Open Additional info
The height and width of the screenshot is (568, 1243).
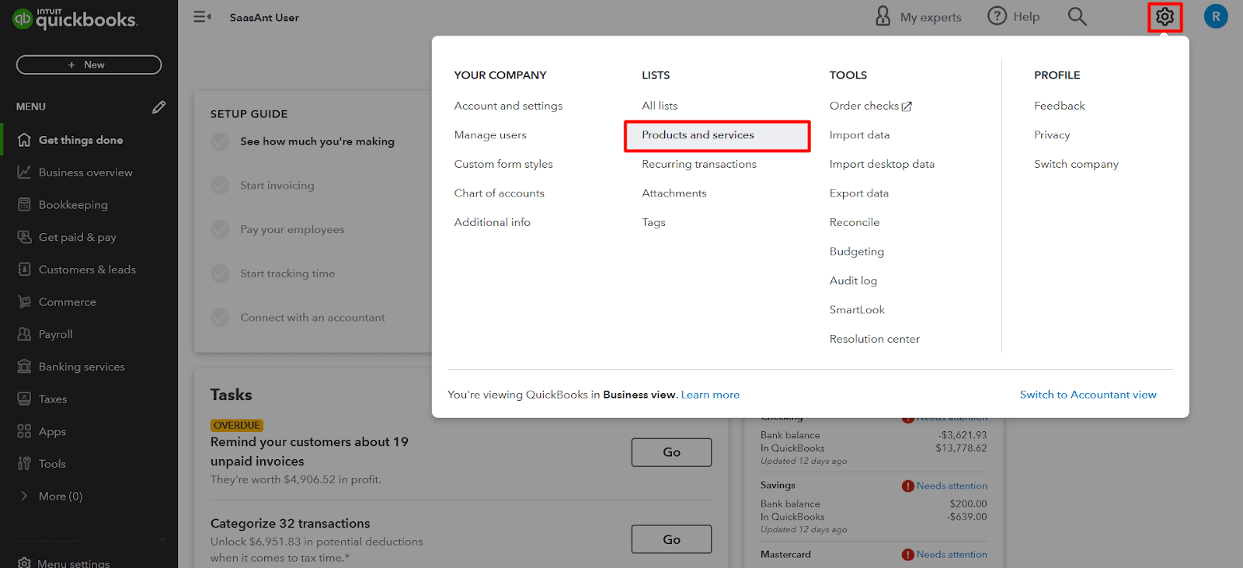pos(493,222)
